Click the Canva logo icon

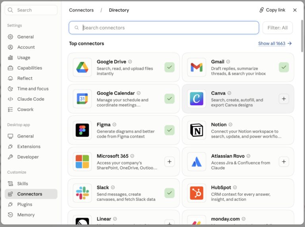coord(197,99)
